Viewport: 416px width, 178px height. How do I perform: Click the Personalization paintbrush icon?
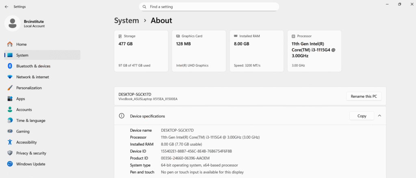(x=10, y=88)
